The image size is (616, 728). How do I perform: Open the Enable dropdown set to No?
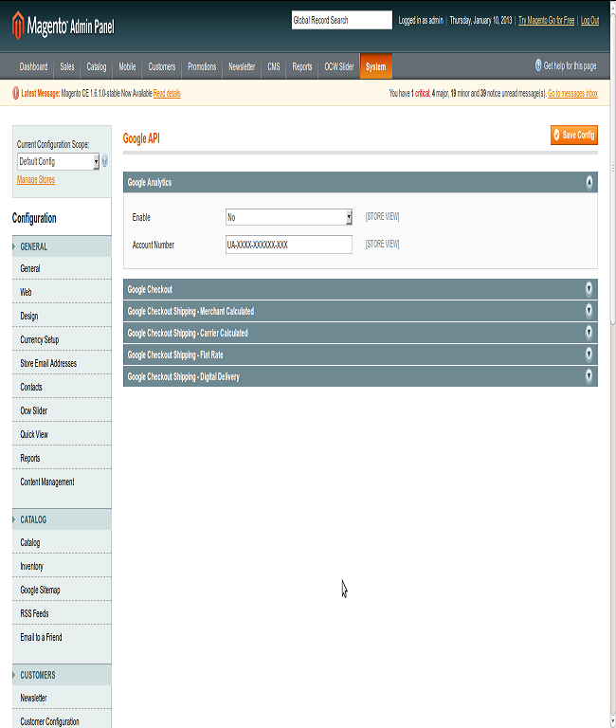pos(289,217)
